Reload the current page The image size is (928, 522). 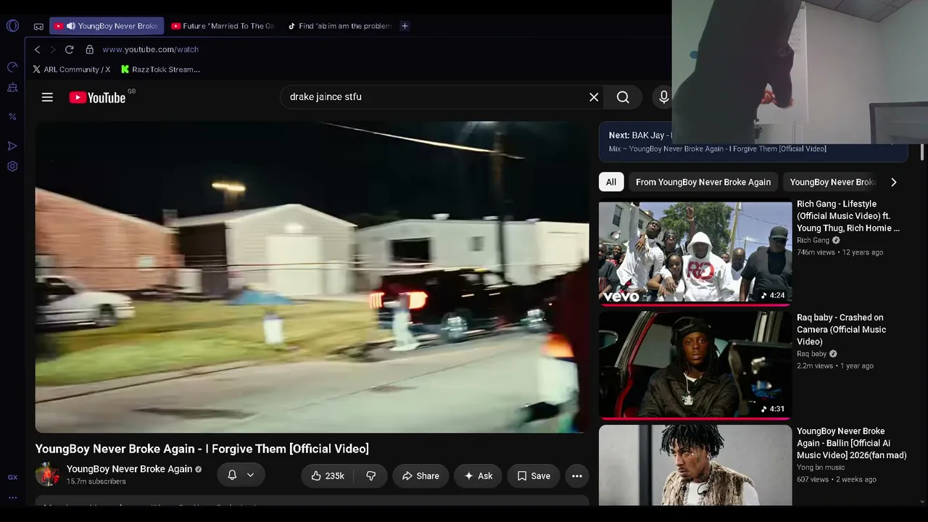pos(69,49)
